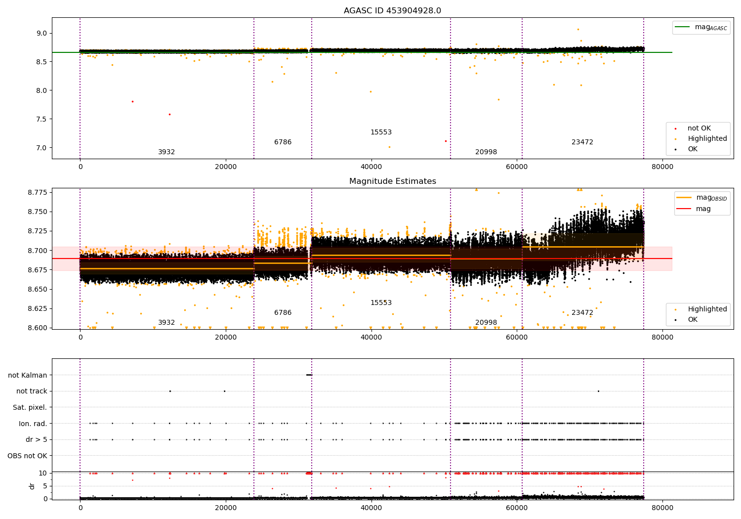Click the 'not Kalman' row label
Viewport: 741px width, 519px height.
coord(28,375)
